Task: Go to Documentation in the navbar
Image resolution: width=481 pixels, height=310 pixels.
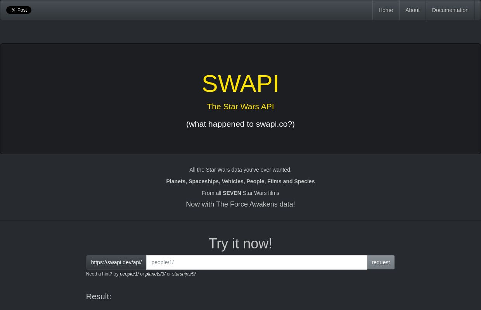Action: click(x=450, y=10)
